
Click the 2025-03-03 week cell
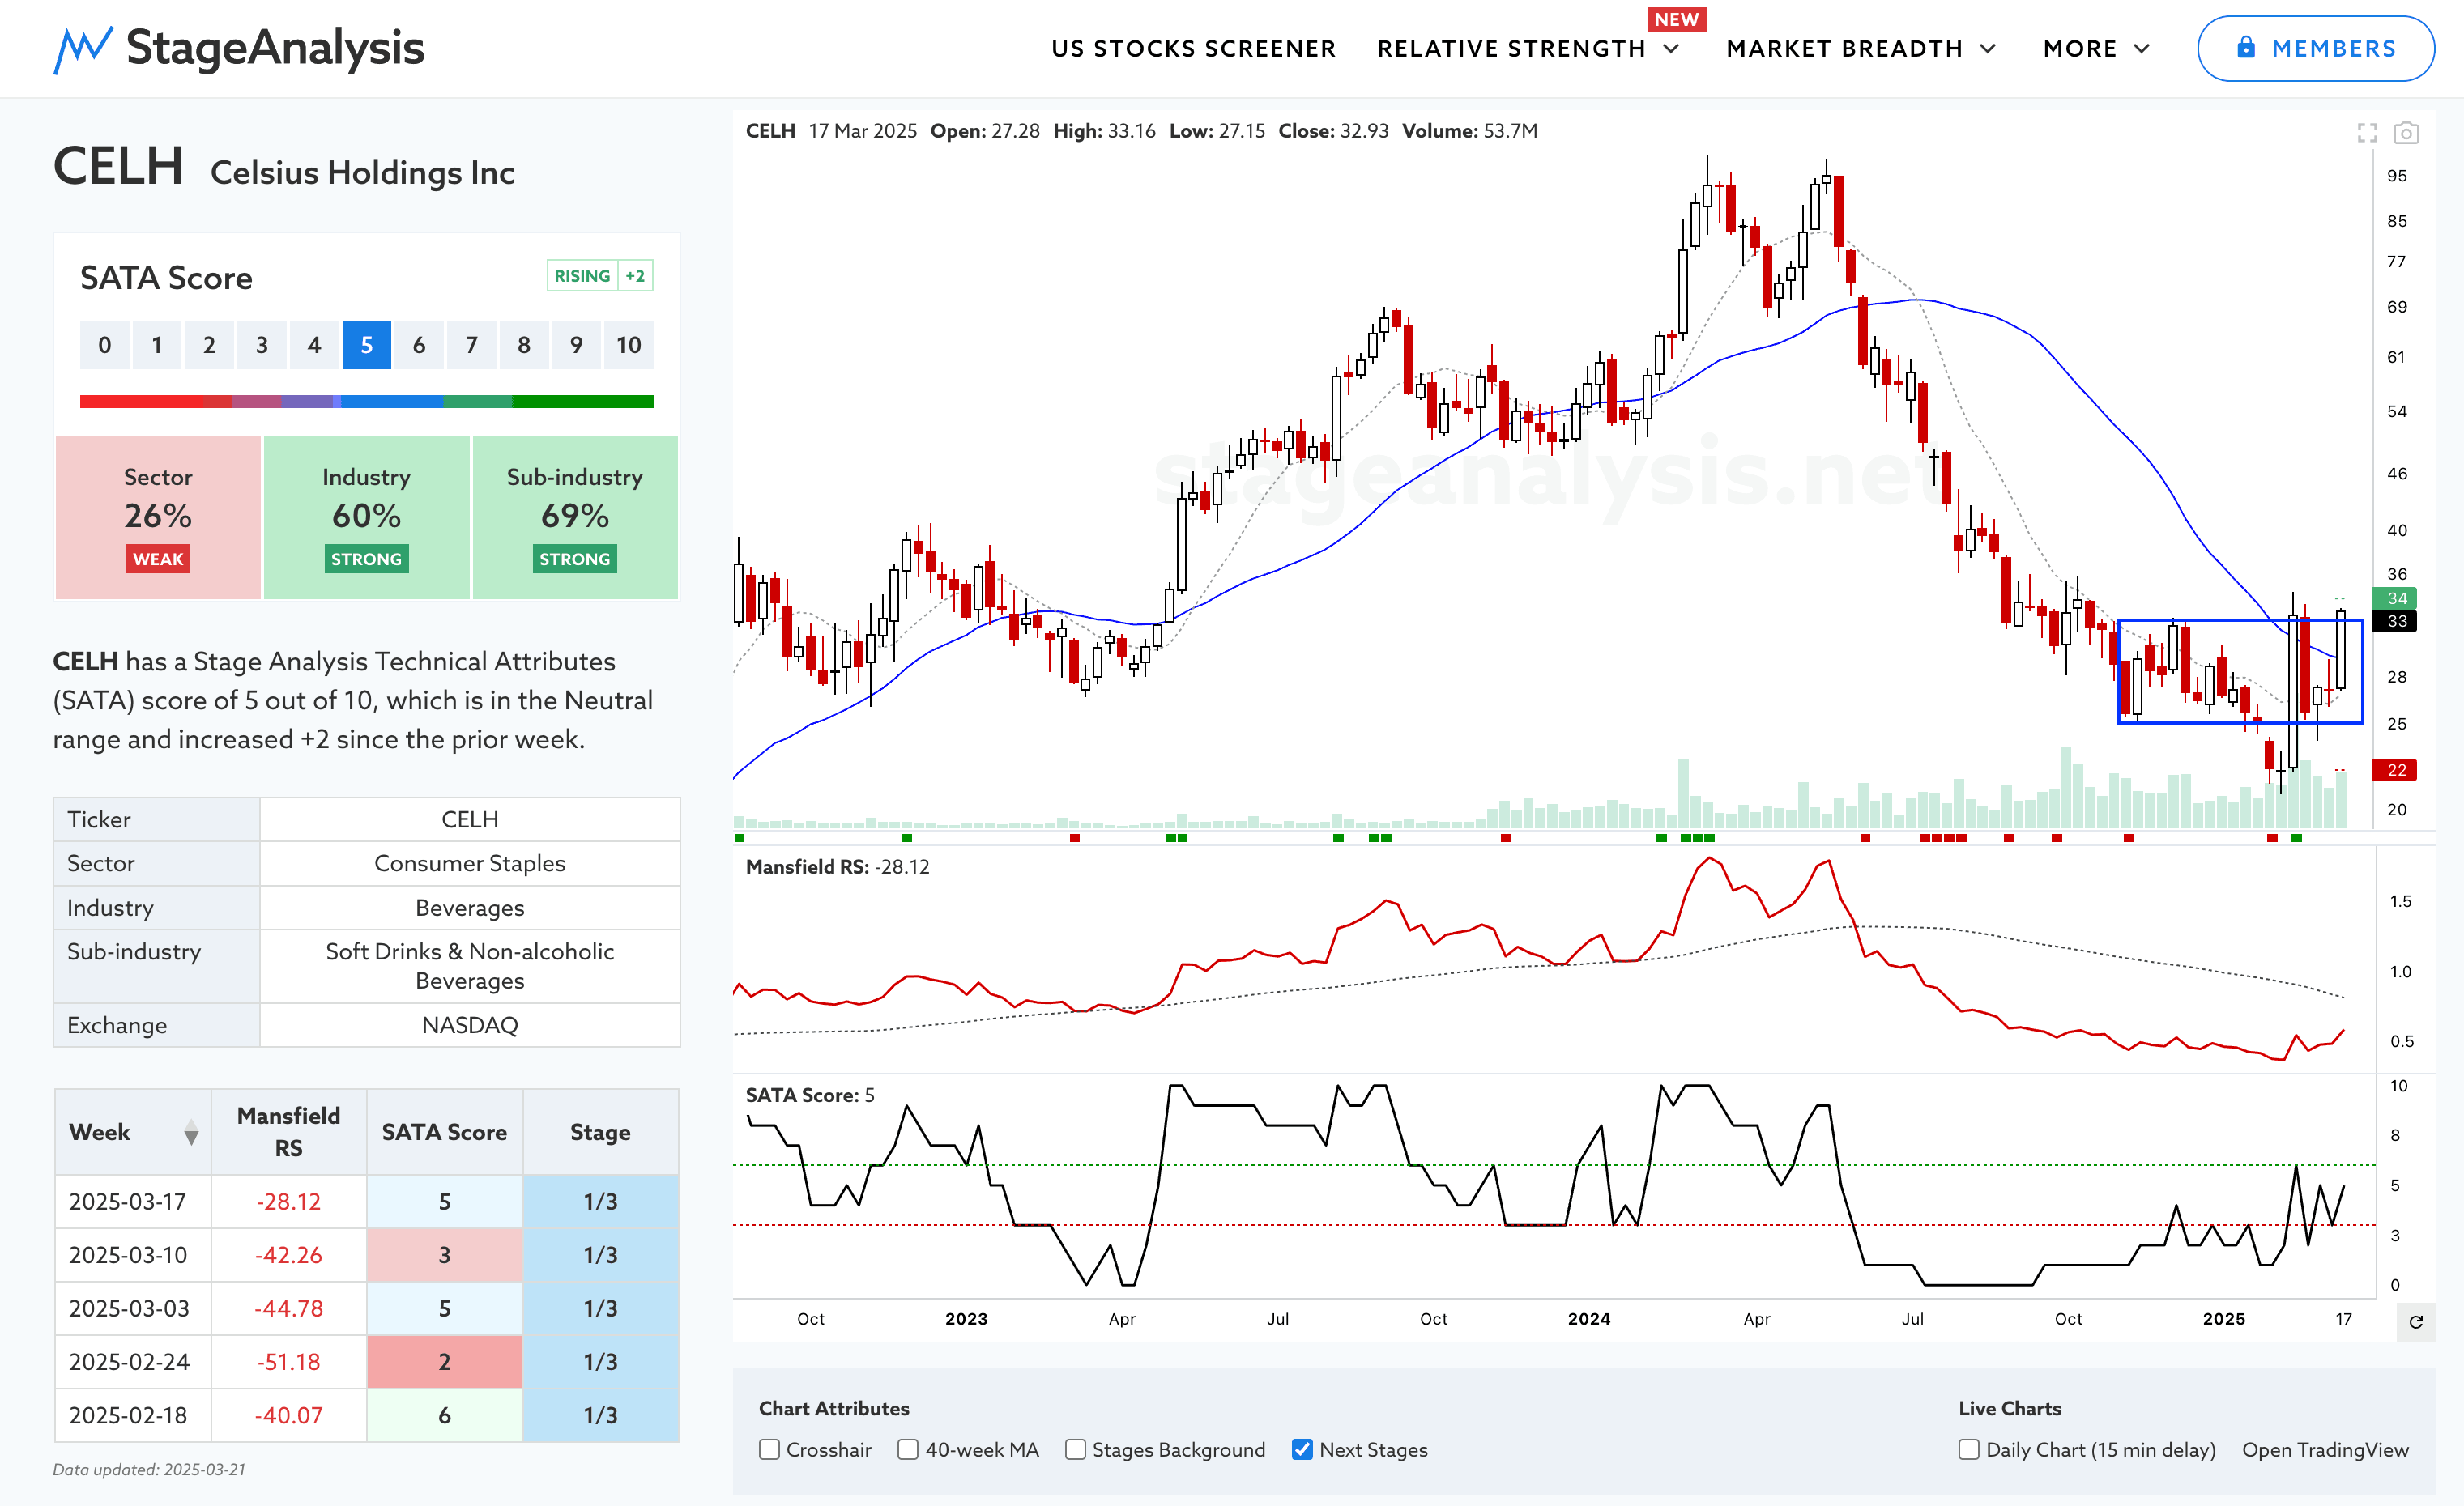click(x=133, y=1308)
